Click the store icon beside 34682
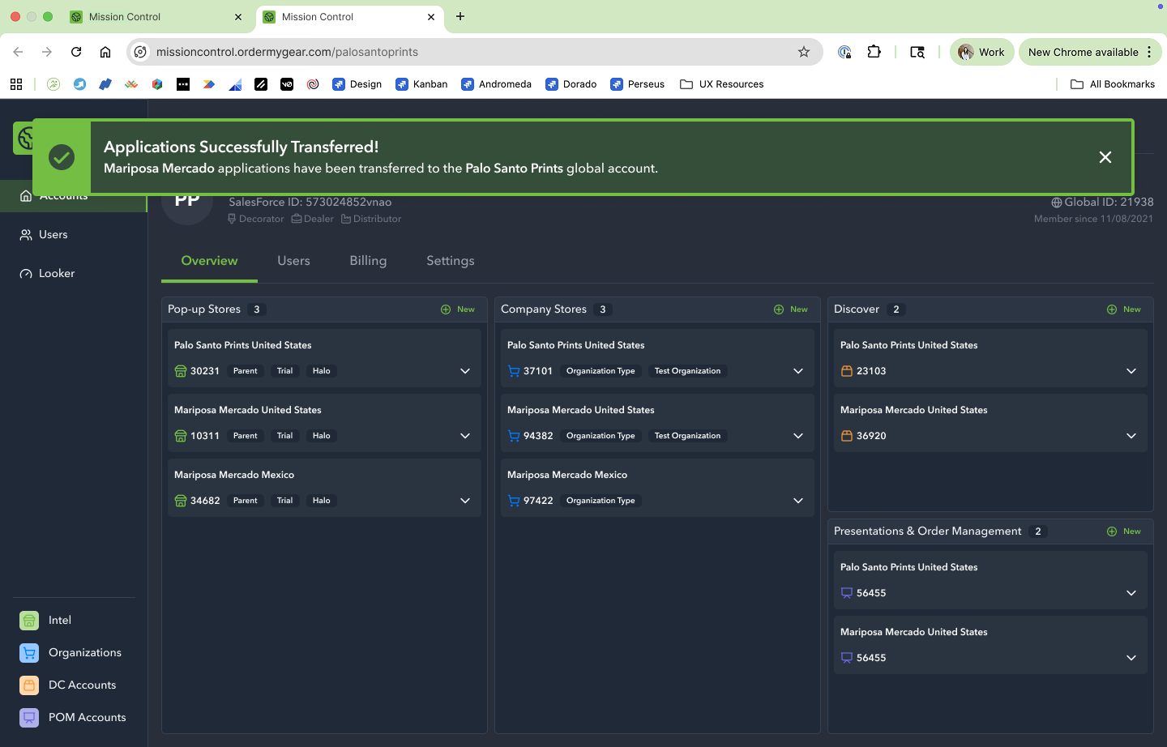Viewport: 1167px width, 747px height. 181,501
